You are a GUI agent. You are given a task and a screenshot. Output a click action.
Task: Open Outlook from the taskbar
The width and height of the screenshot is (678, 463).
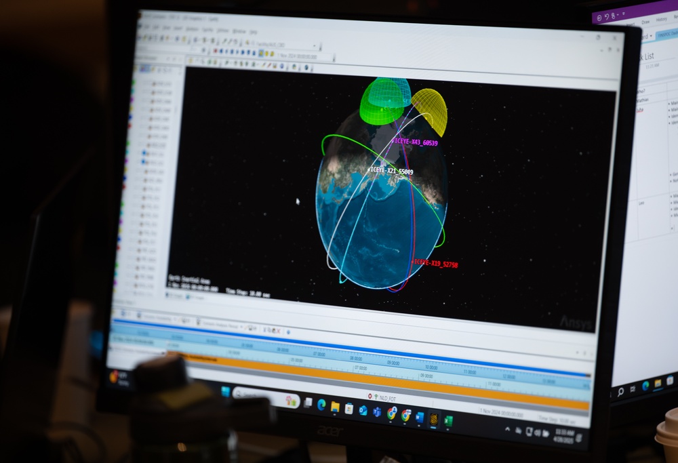pos(363,410)
